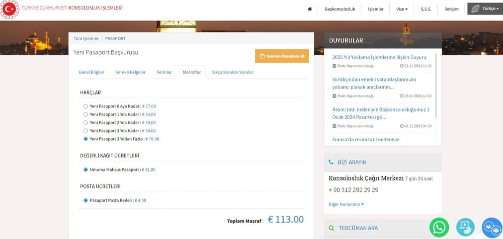Image resolution: width=503 pixels, height=239 pixels.
Task: Open WhatsApp chat floating button
Action: [x=439, y=227]
